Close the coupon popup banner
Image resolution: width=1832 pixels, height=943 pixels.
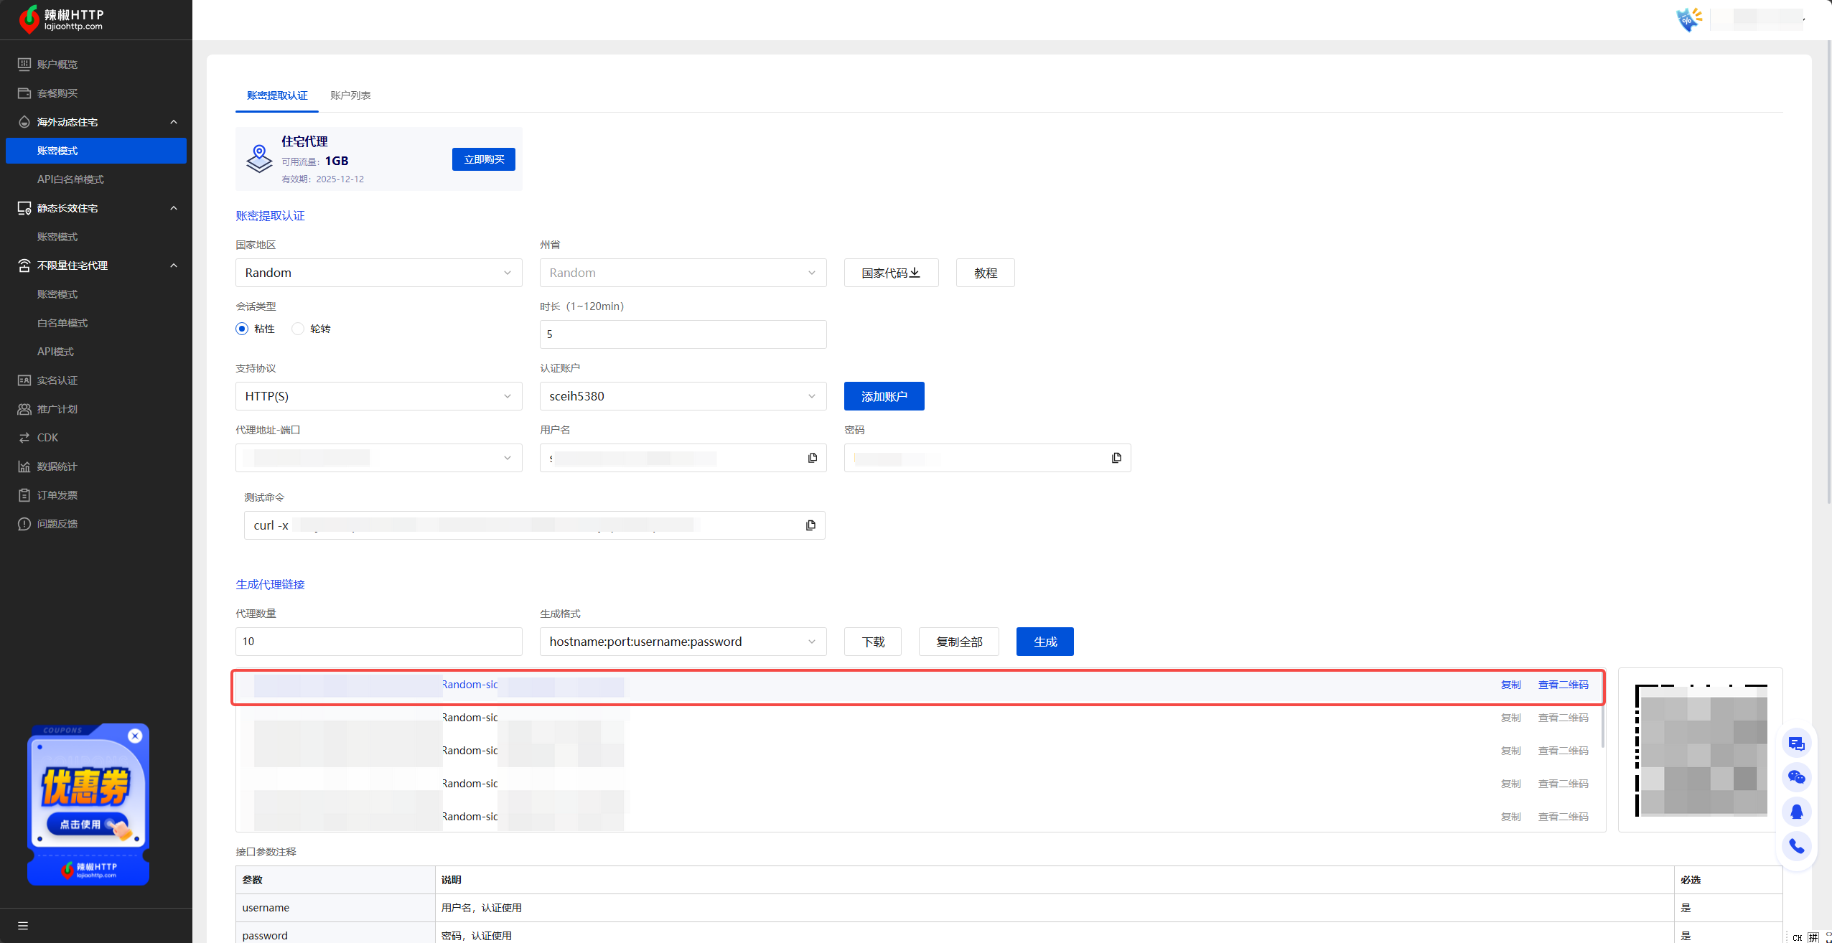[135, 736]
